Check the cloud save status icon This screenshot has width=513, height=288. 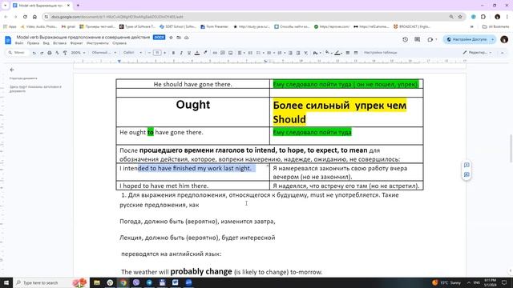(x=187, y=38)
